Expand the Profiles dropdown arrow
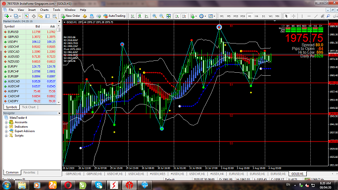Viewport: 338px width, 190px height. pyautogui.click(x=20, y=16)
